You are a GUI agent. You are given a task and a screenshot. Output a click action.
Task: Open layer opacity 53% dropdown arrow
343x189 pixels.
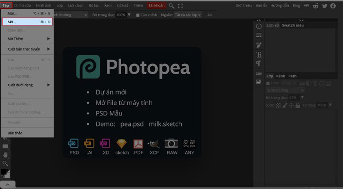coord(302,97)
